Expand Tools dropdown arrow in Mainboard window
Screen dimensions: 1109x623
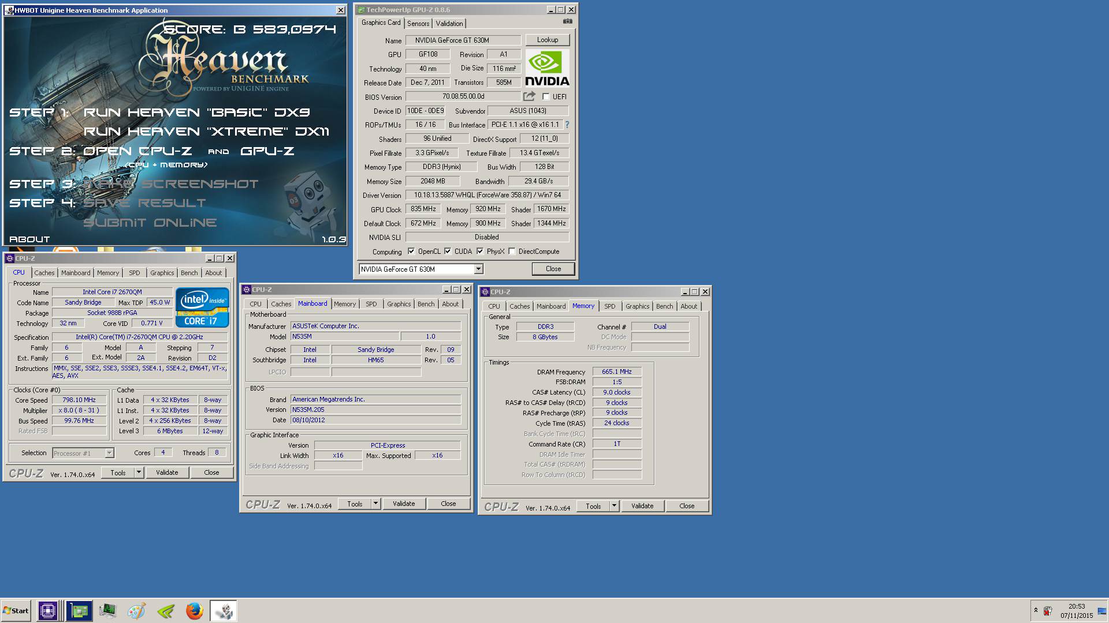click(375, 504)
